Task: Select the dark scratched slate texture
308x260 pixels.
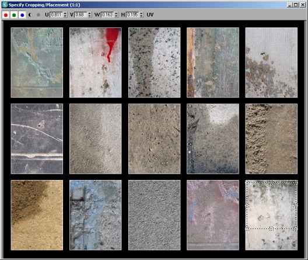Action: click(37, 139)
